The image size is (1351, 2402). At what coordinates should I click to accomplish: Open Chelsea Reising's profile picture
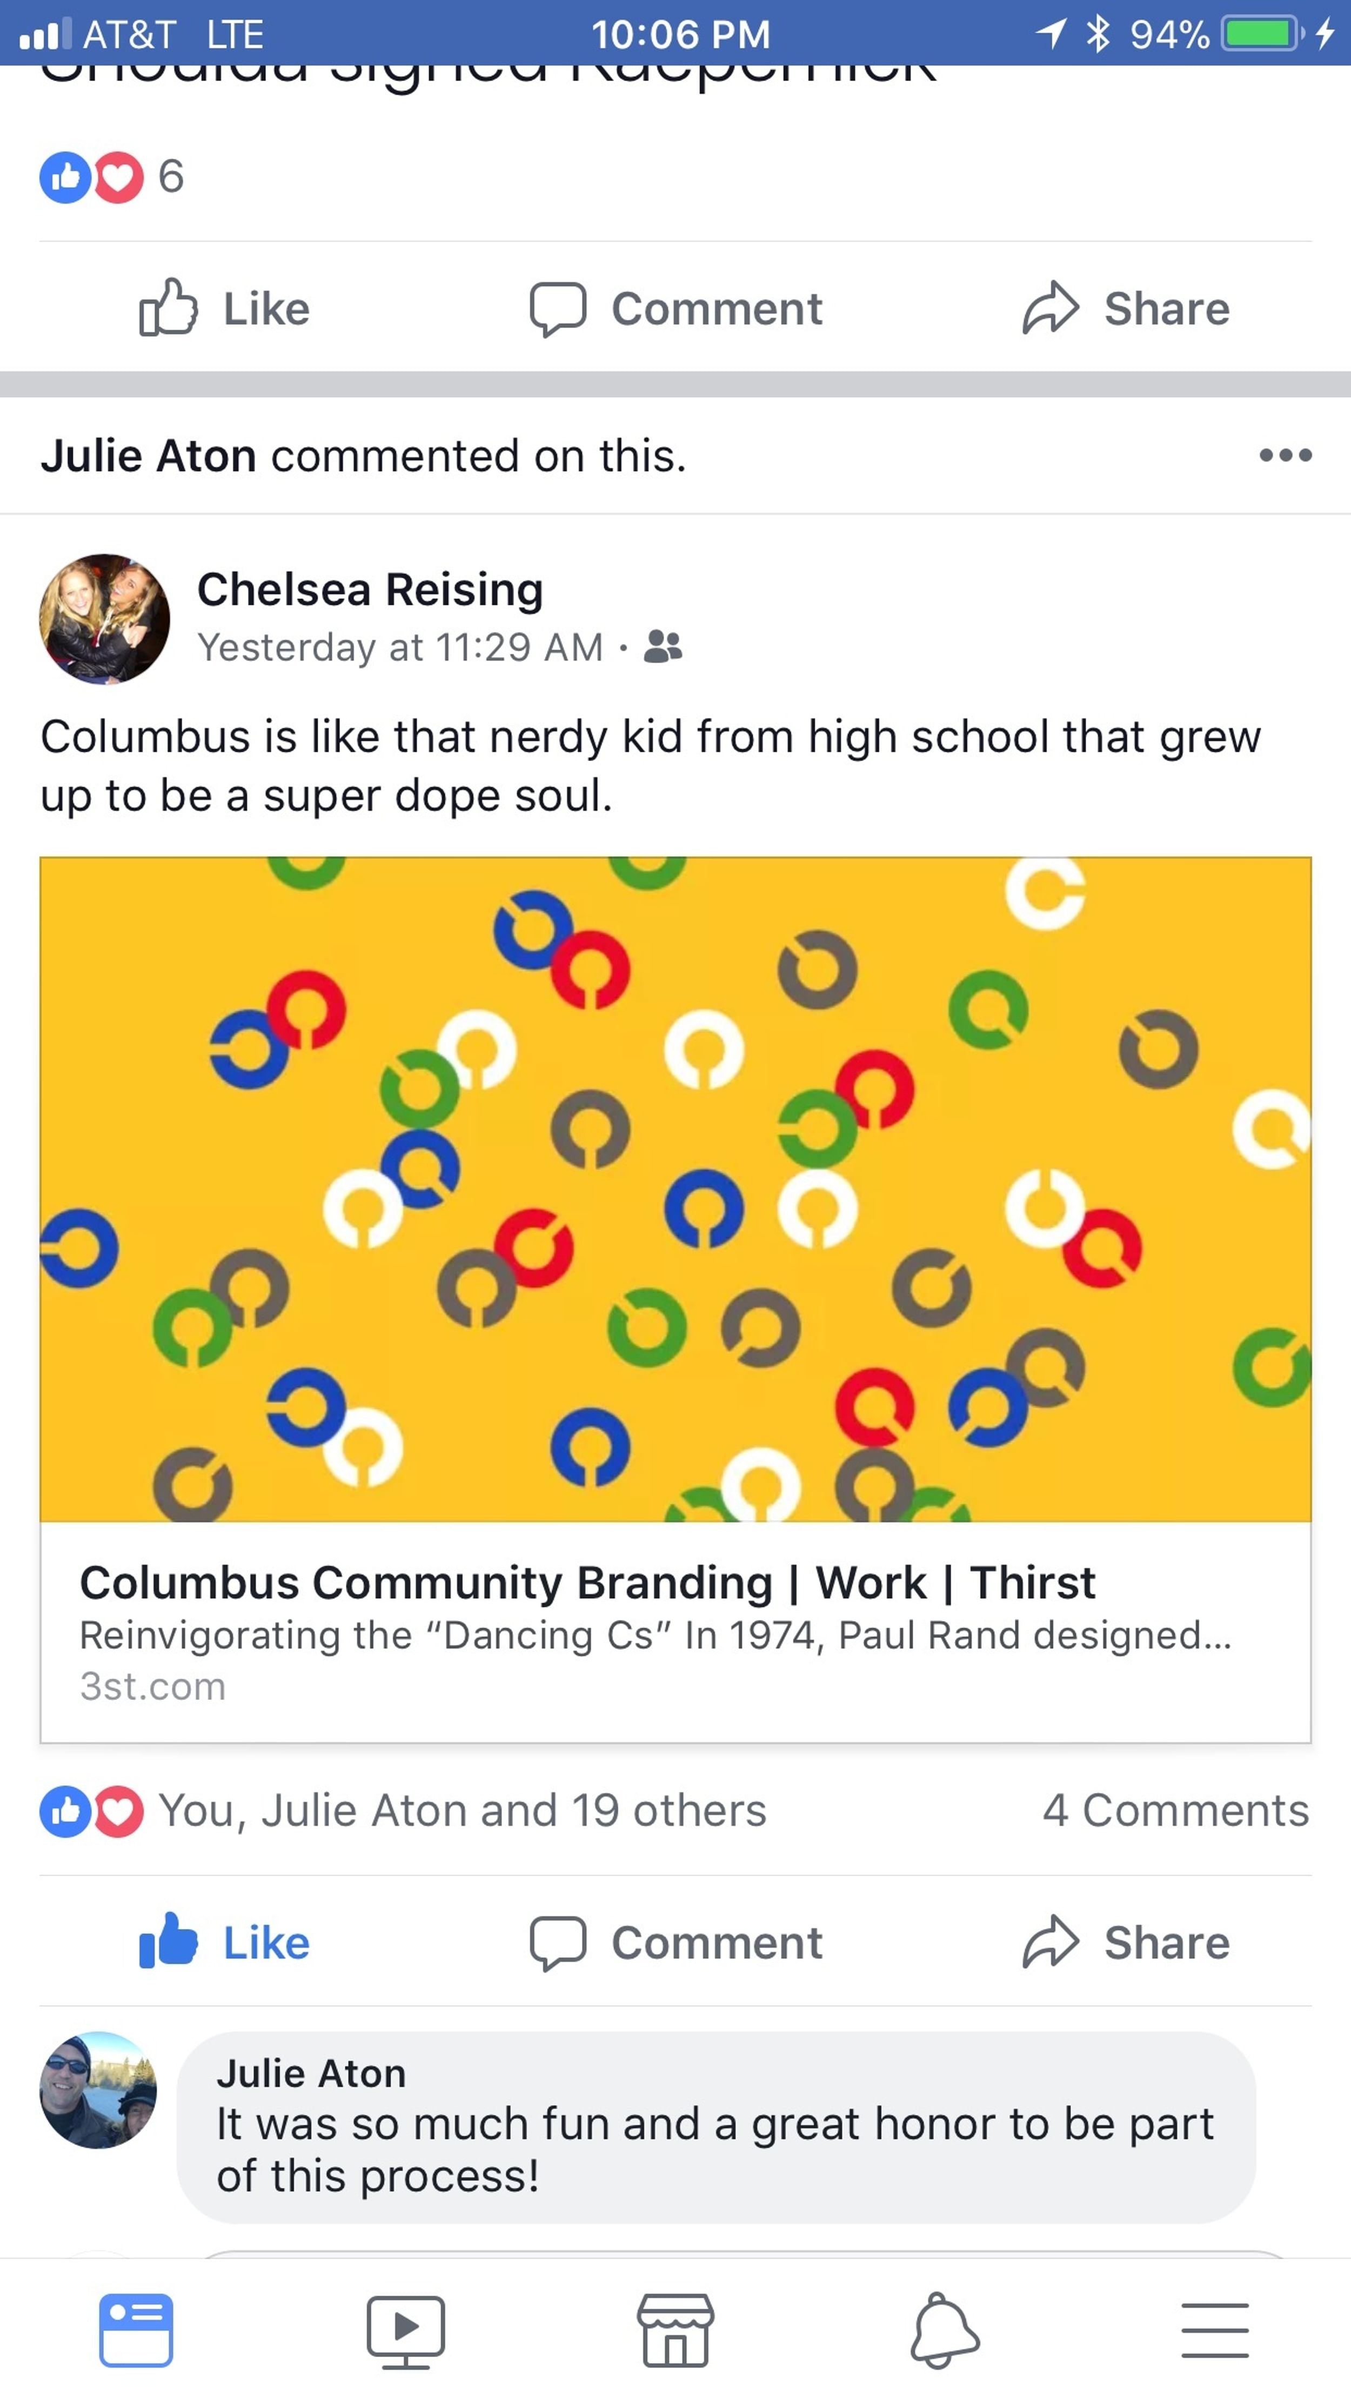click(x=104, y=619)
